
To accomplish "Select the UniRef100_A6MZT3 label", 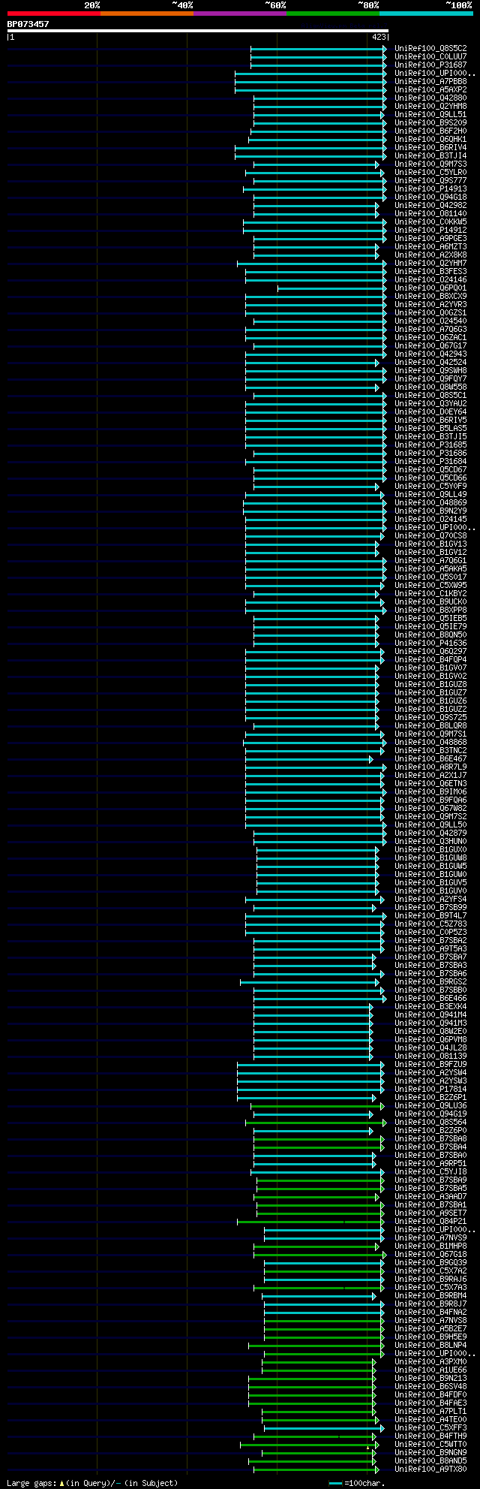I will 430,246.
